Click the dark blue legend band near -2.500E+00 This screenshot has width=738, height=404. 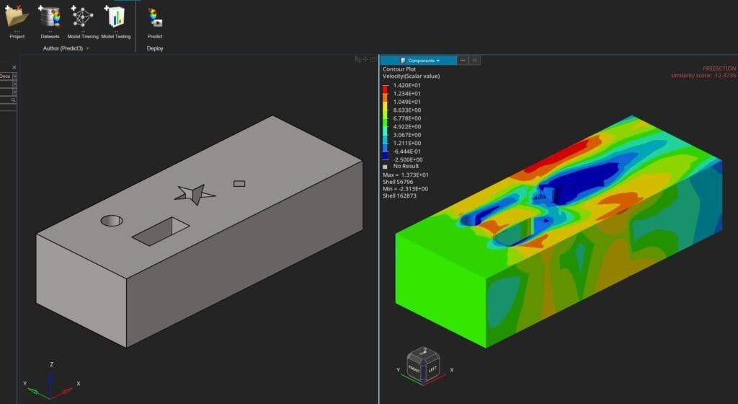pos(386,155)
